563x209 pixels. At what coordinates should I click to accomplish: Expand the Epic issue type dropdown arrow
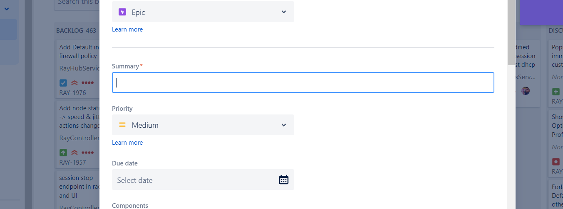coord(284,12)
